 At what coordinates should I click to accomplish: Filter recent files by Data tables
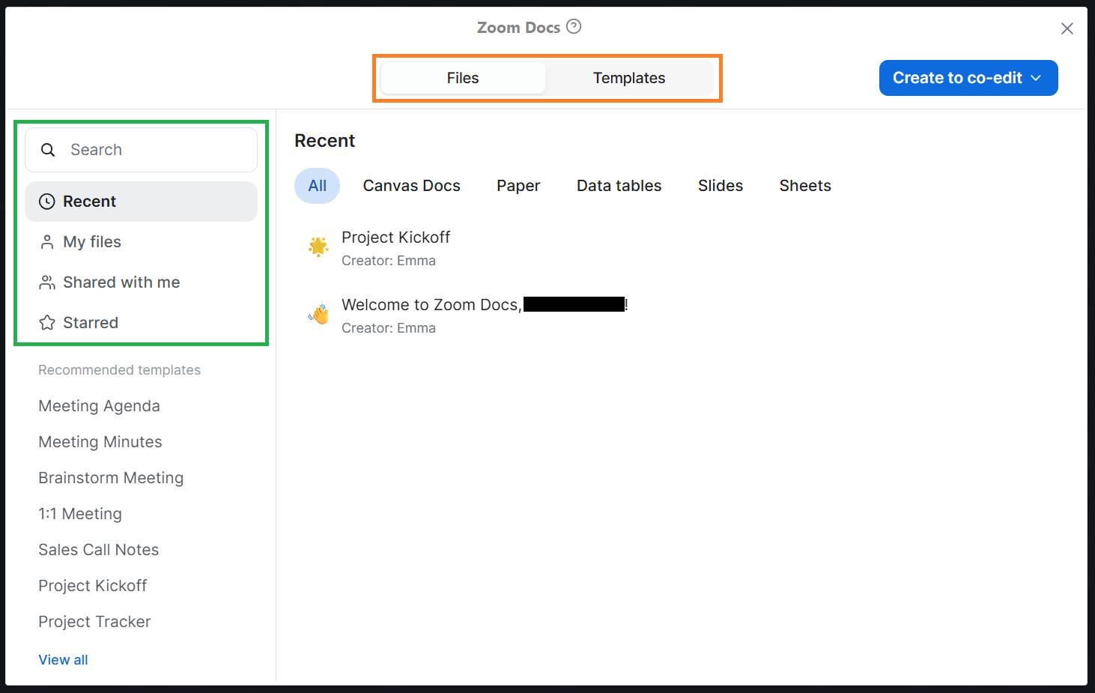(619, 186)
